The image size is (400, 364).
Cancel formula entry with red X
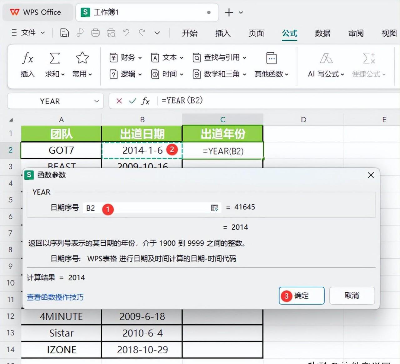tap(119, 101)
